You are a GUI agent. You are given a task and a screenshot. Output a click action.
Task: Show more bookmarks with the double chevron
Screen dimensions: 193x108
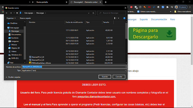[x=171, y=11]
